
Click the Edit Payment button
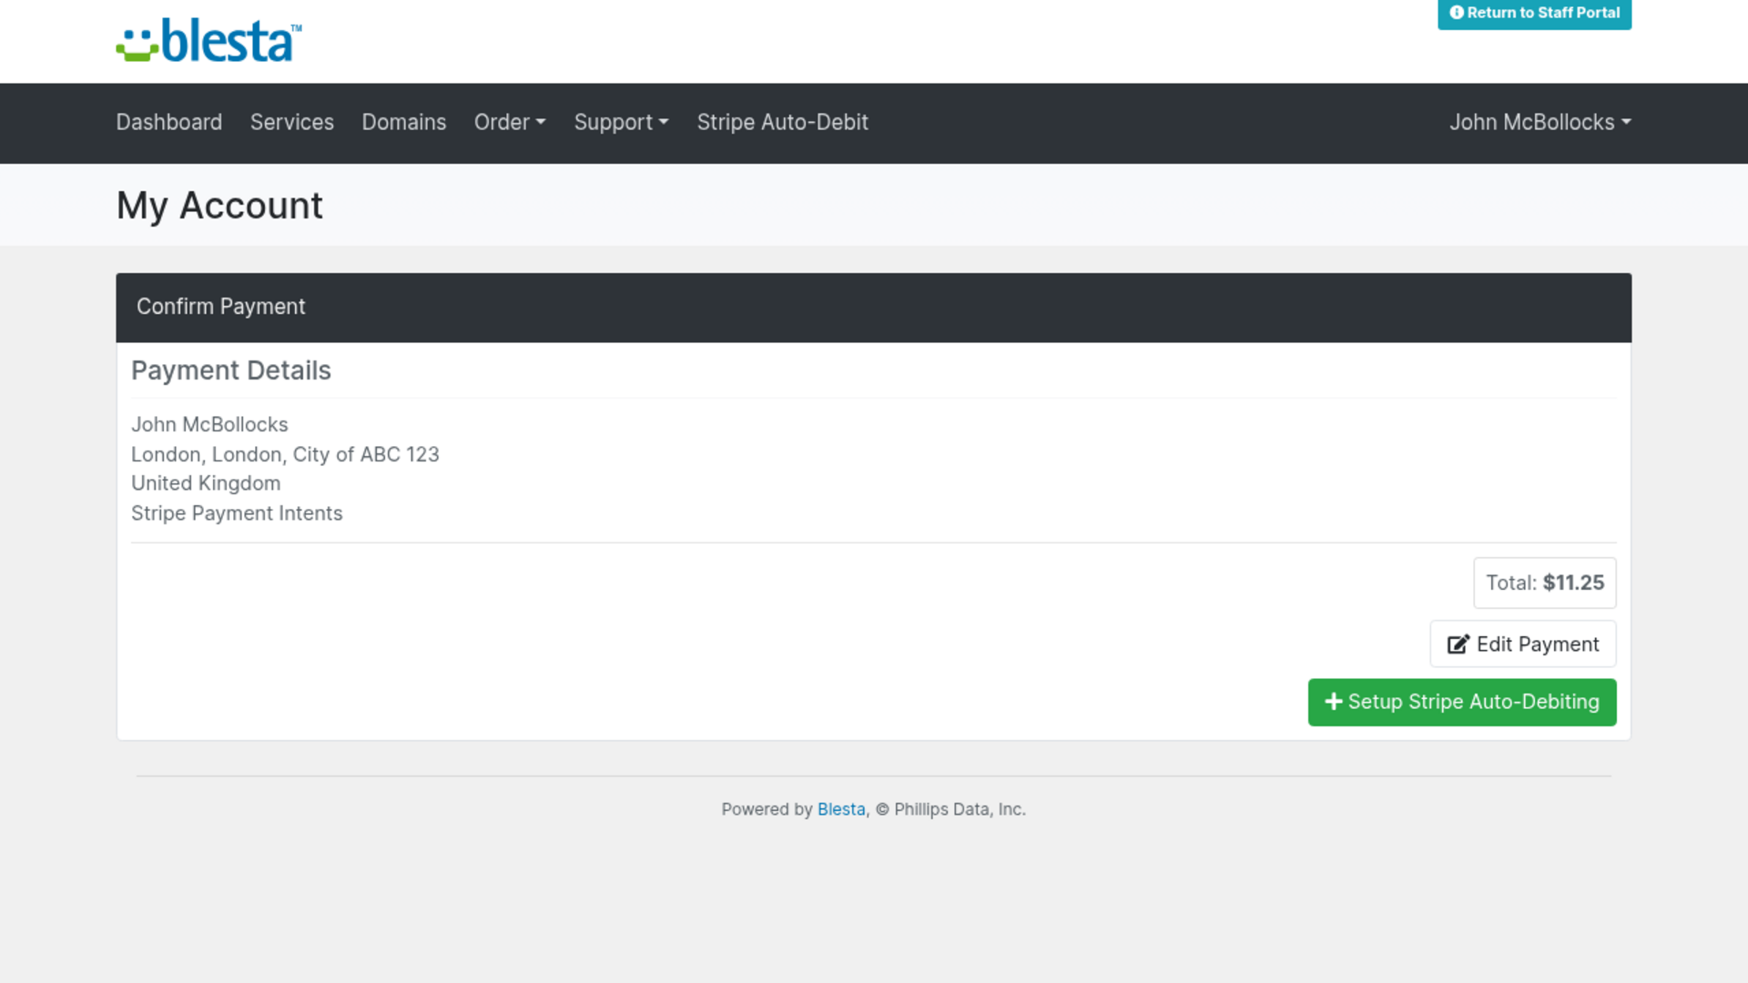pos(1523,644)
